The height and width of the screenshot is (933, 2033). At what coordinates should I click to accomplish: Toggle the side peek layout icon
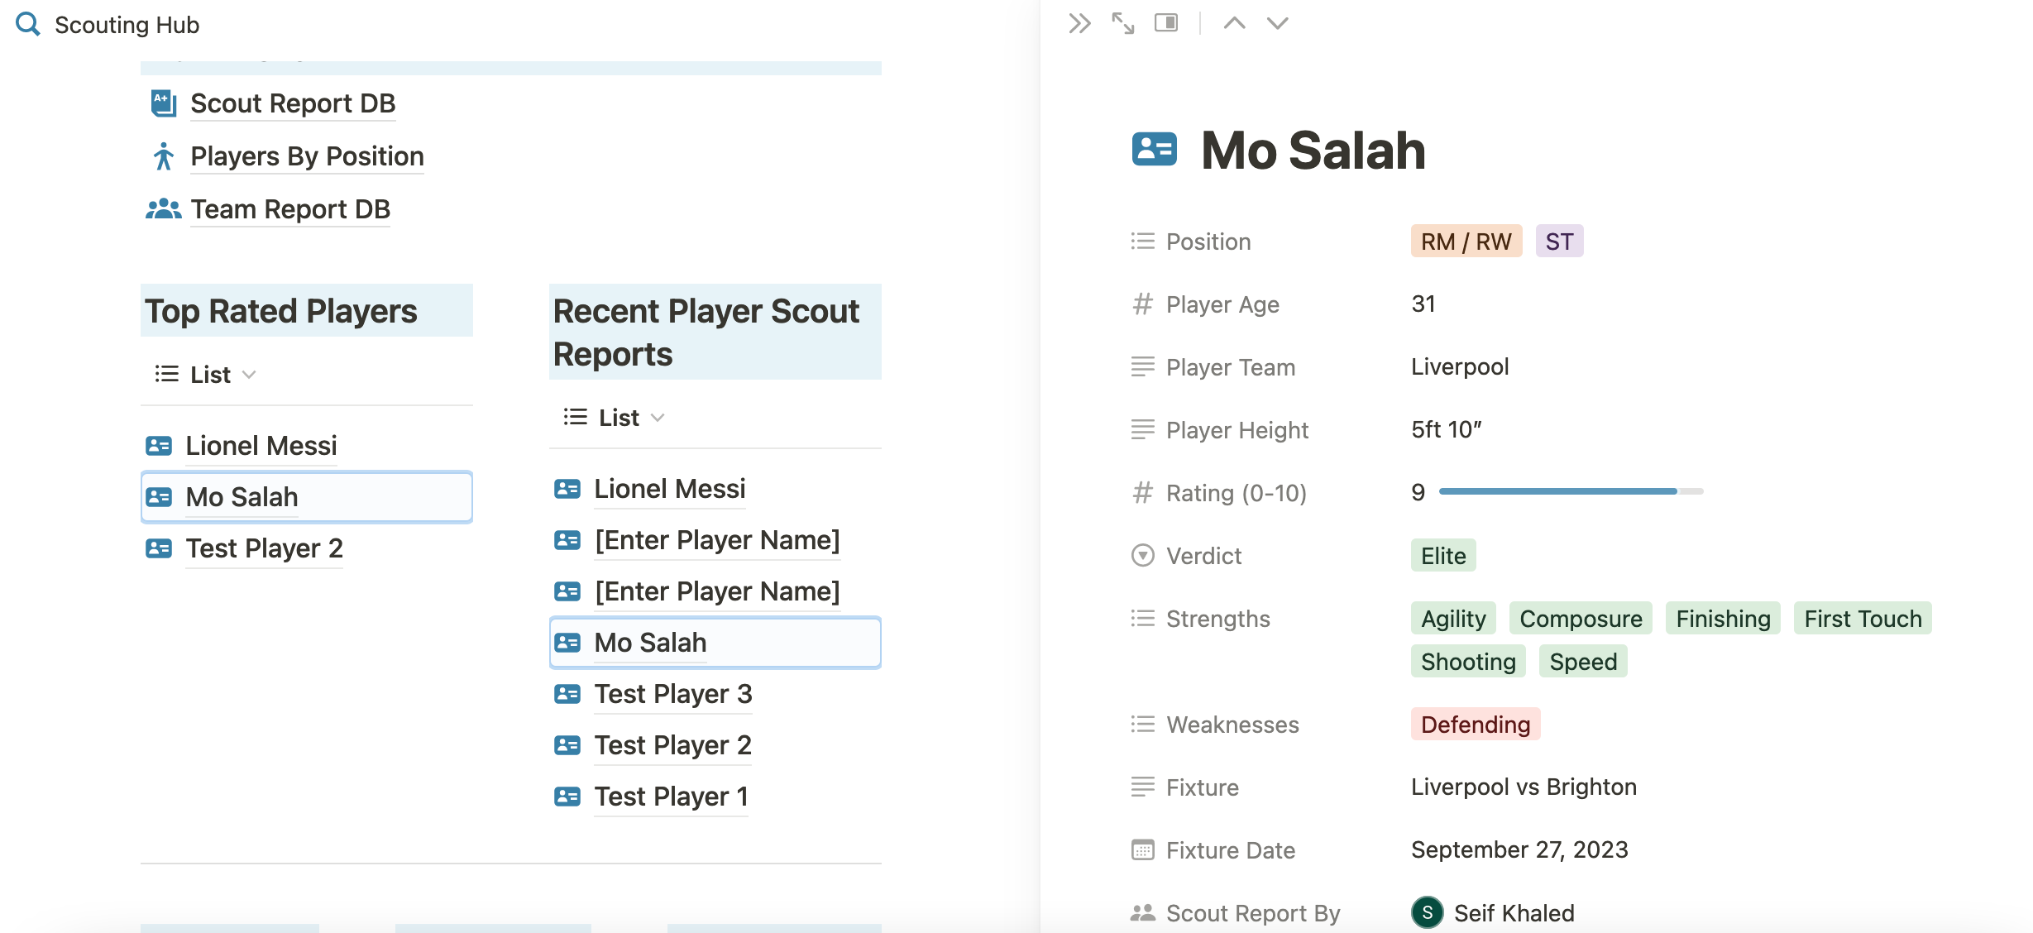1166,23
